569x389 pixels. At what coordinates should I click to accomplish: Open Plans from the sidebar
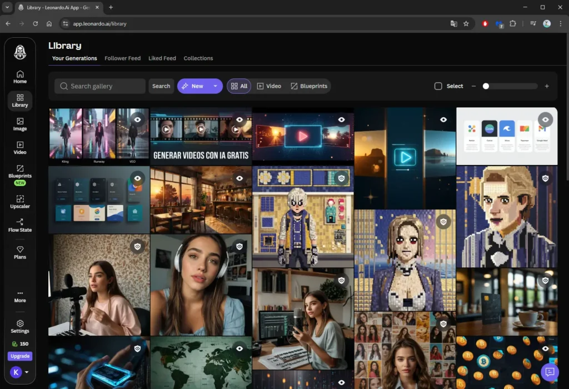coord(19,253)
